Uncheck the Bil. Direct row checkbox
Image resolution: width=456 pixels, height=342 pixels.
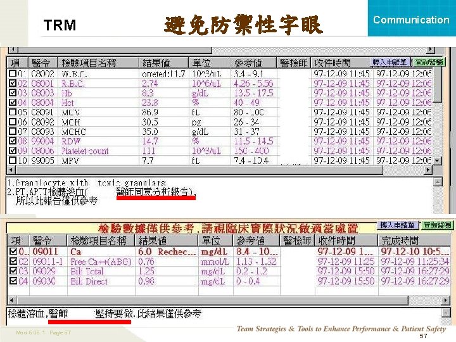13,281
